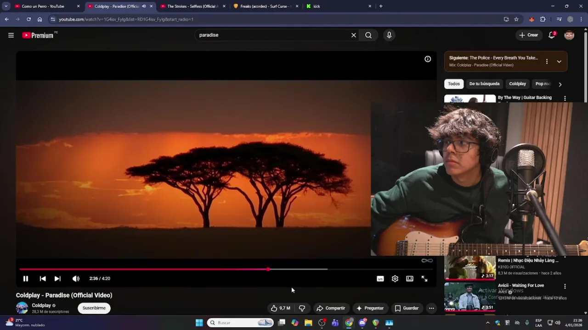Open the browser extensions puzzle icon
Viewport: 588px width, 330px height.
click(x=543, y=19)
